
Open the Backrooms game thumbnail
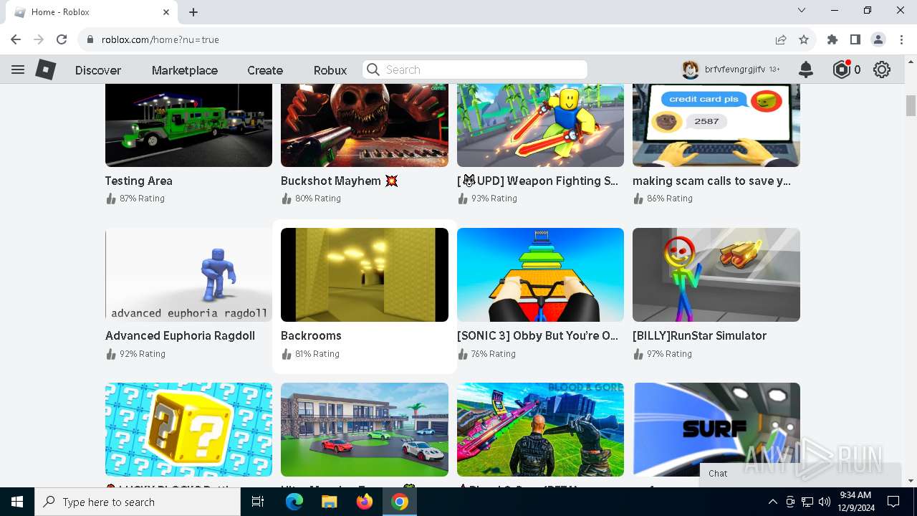pyautogui.click(x=365, y=274)
